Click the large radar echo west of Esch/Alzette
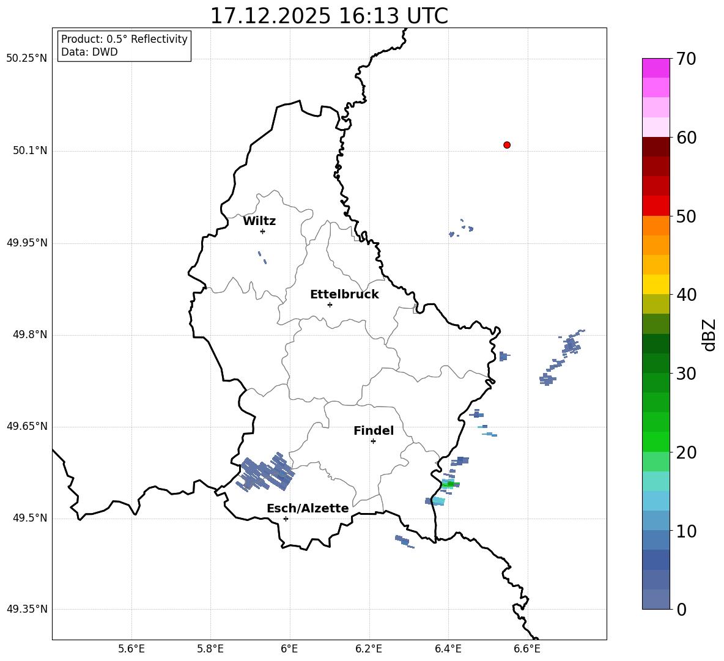This screenshot has height=661, width=724. click(x=265, y=471)
